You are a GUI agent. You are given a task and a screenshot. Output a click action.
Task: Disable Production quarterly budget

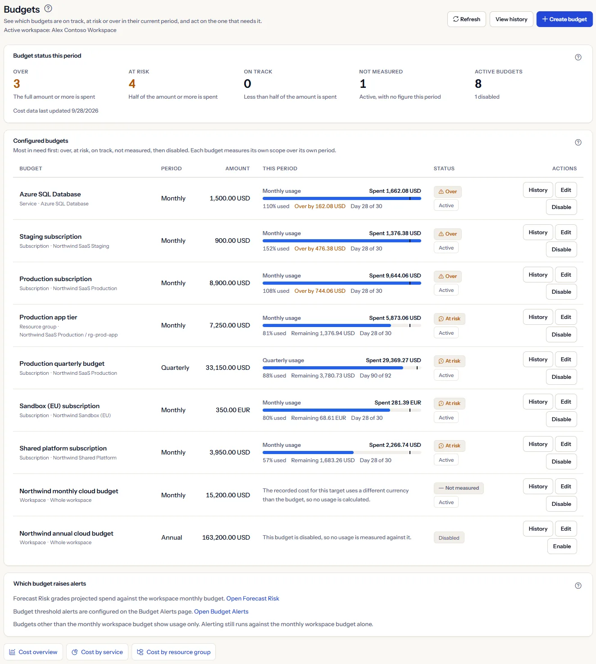[561, 377]
